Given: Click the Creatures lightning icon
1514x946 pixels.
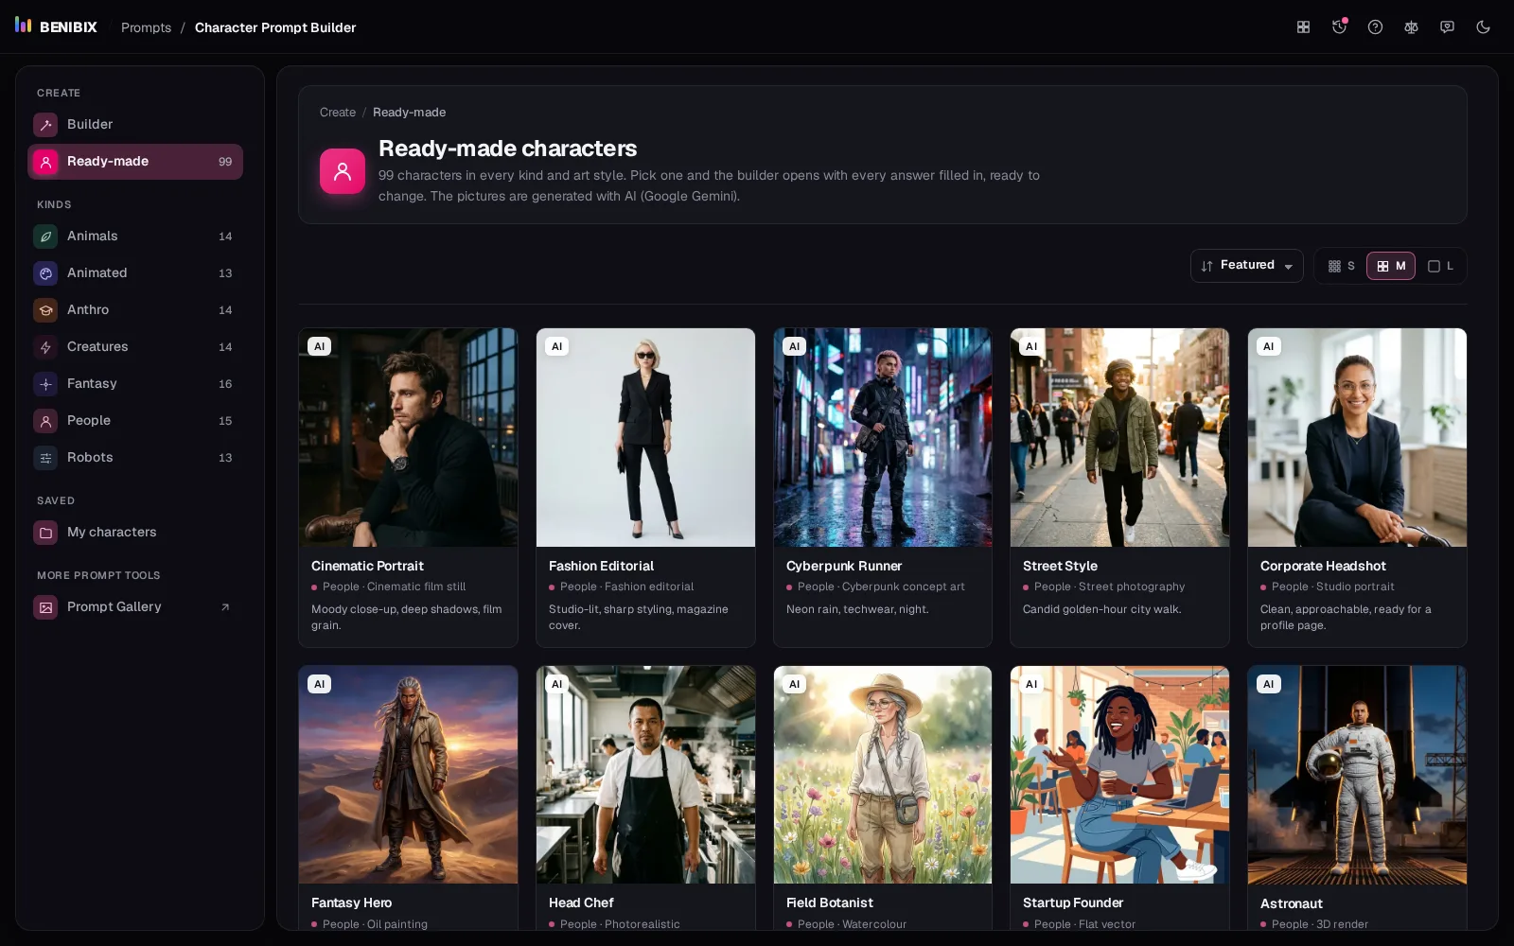Looking at the screenshot, I should (45, 347).
